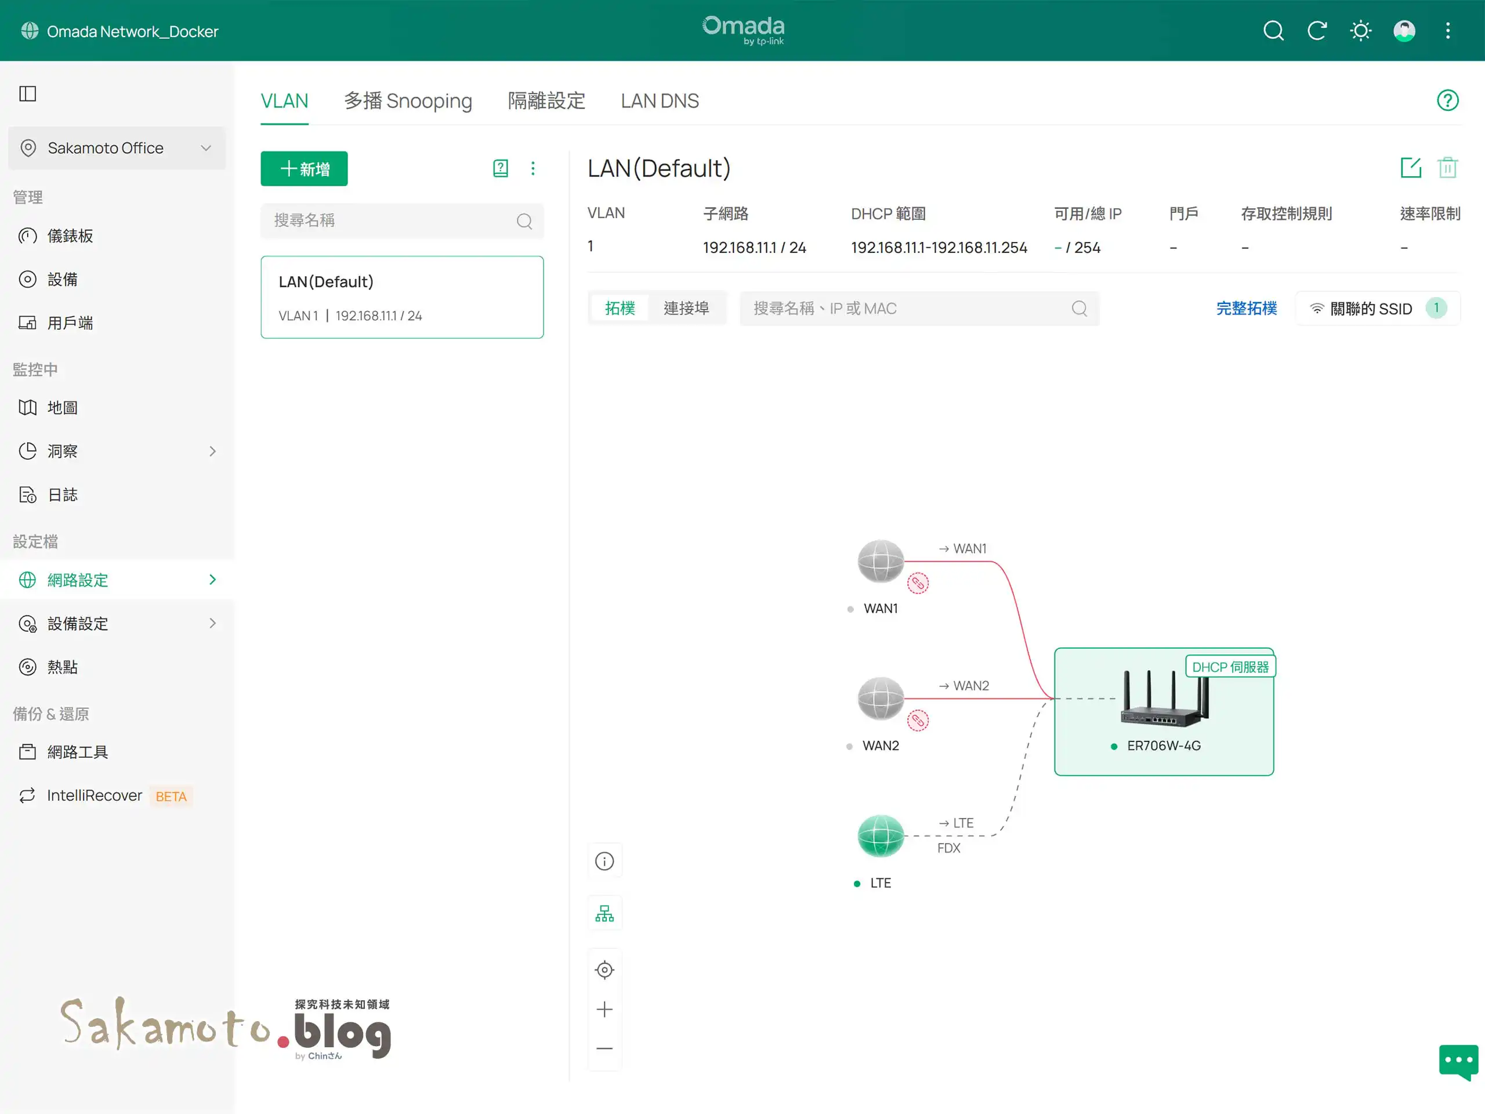This screenshot has height=1114, width=1485.
Task: Switch the view to 連接埠
Action: pos(686,308)
